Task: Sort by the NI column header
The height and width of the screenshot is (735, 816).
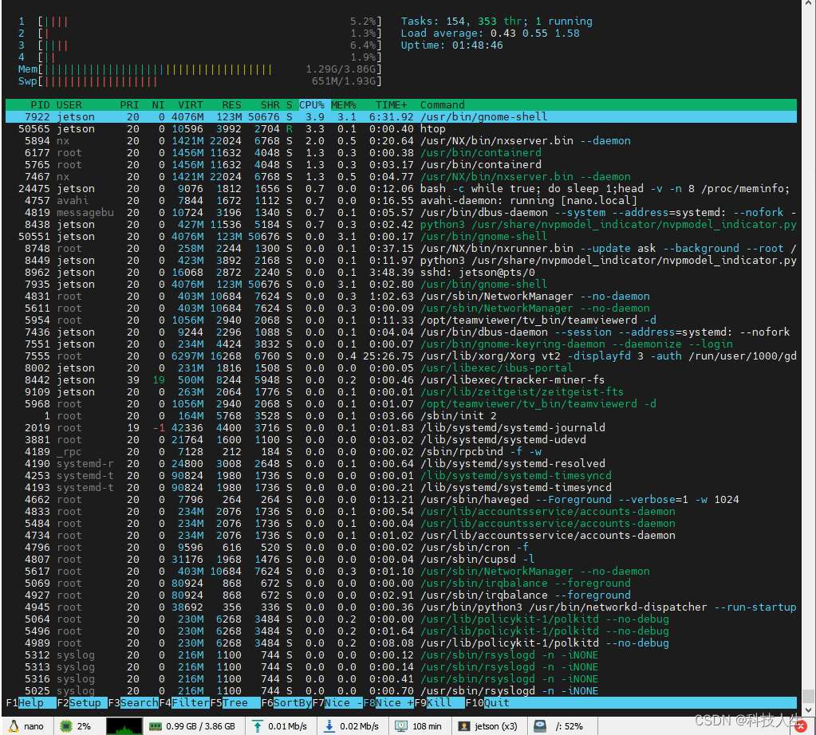Action: pos(158,104)
